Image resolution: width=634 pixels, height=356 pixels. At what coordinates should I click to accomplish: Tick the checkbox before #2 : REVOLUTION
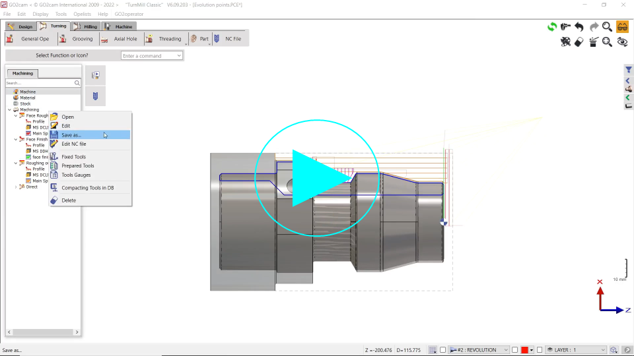point(443,350)
